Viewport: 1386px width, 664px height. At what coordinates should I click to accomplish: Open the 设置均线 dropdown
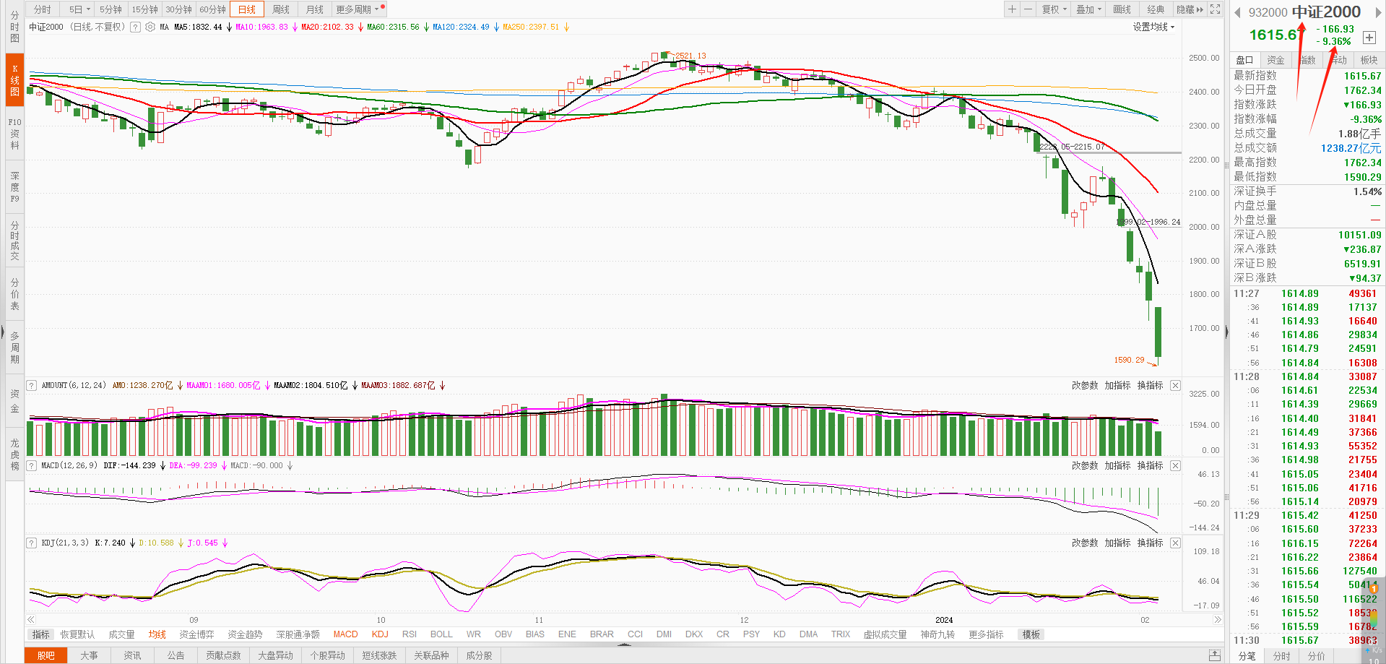(1153, 27)
